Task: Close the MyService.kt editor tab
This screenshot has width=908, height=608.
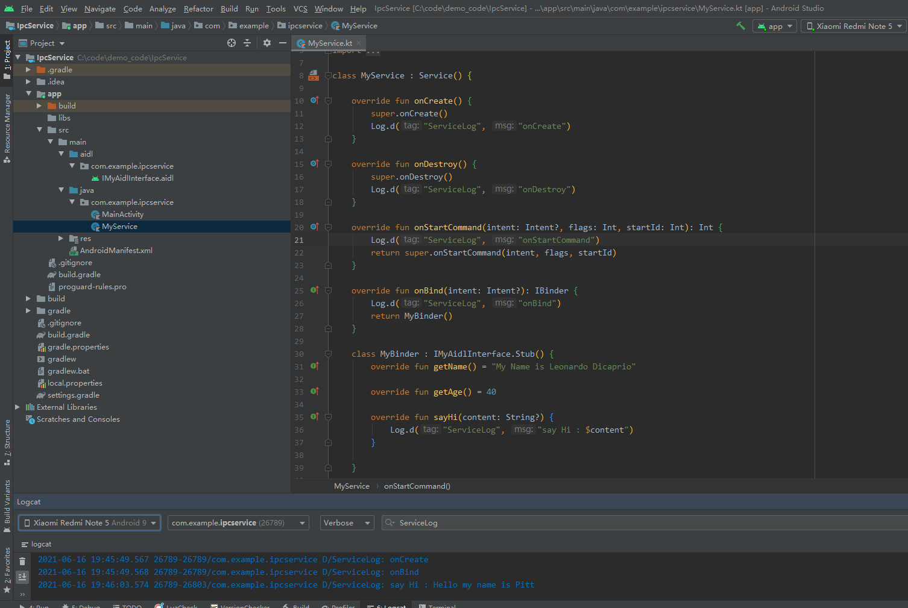Action: point(359,43)
